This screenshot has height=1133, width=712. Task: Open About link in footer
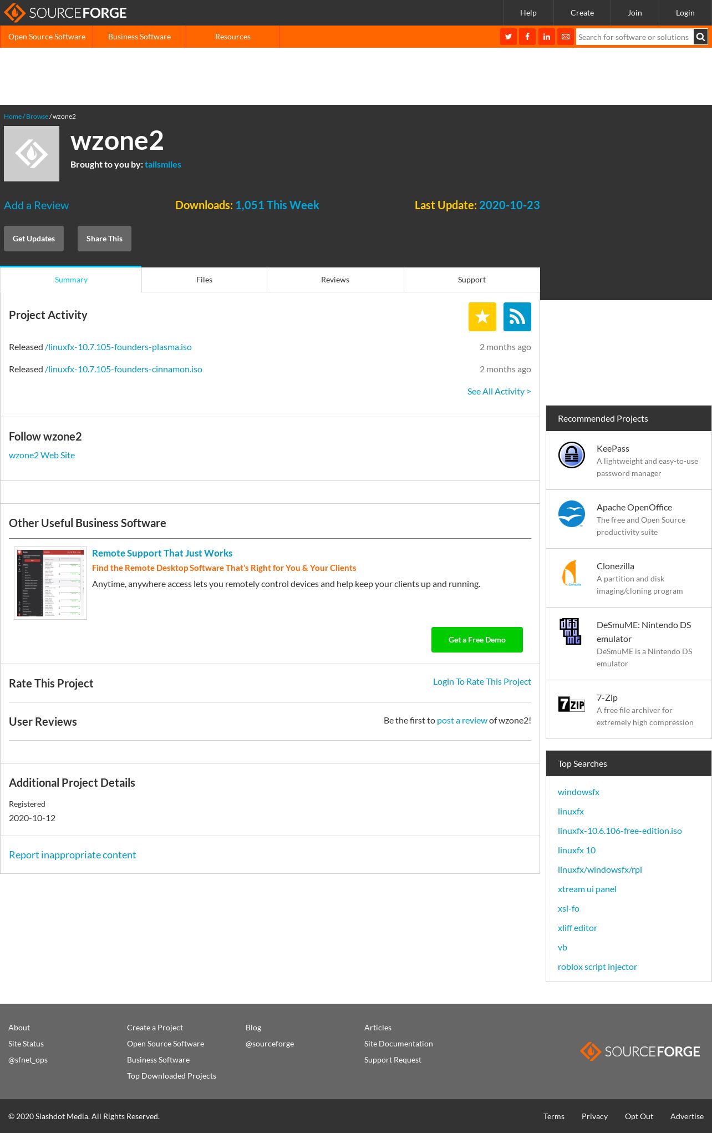(19, 1028)
